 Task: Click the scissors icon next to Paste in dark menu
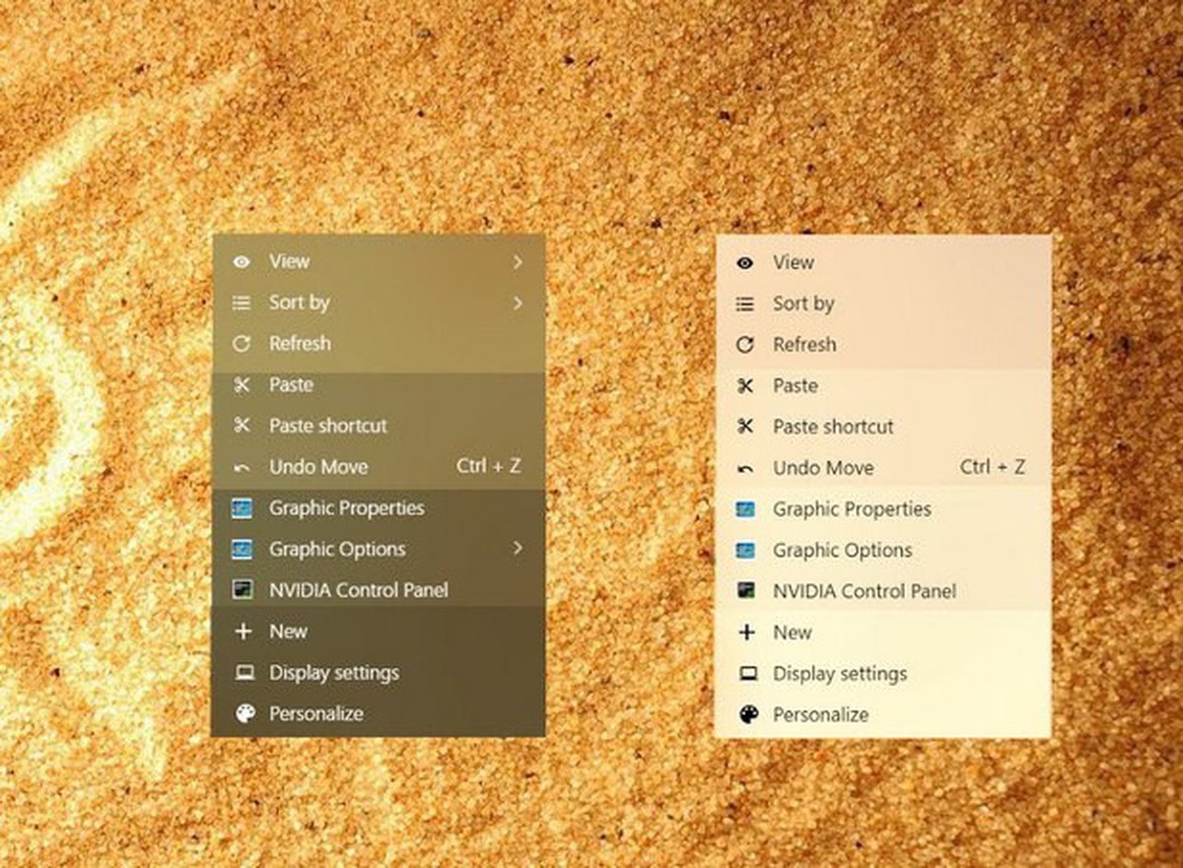pos(242,385)
